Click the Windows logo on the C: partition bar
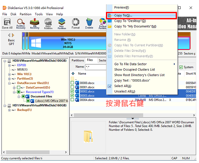 pos(36,43)
